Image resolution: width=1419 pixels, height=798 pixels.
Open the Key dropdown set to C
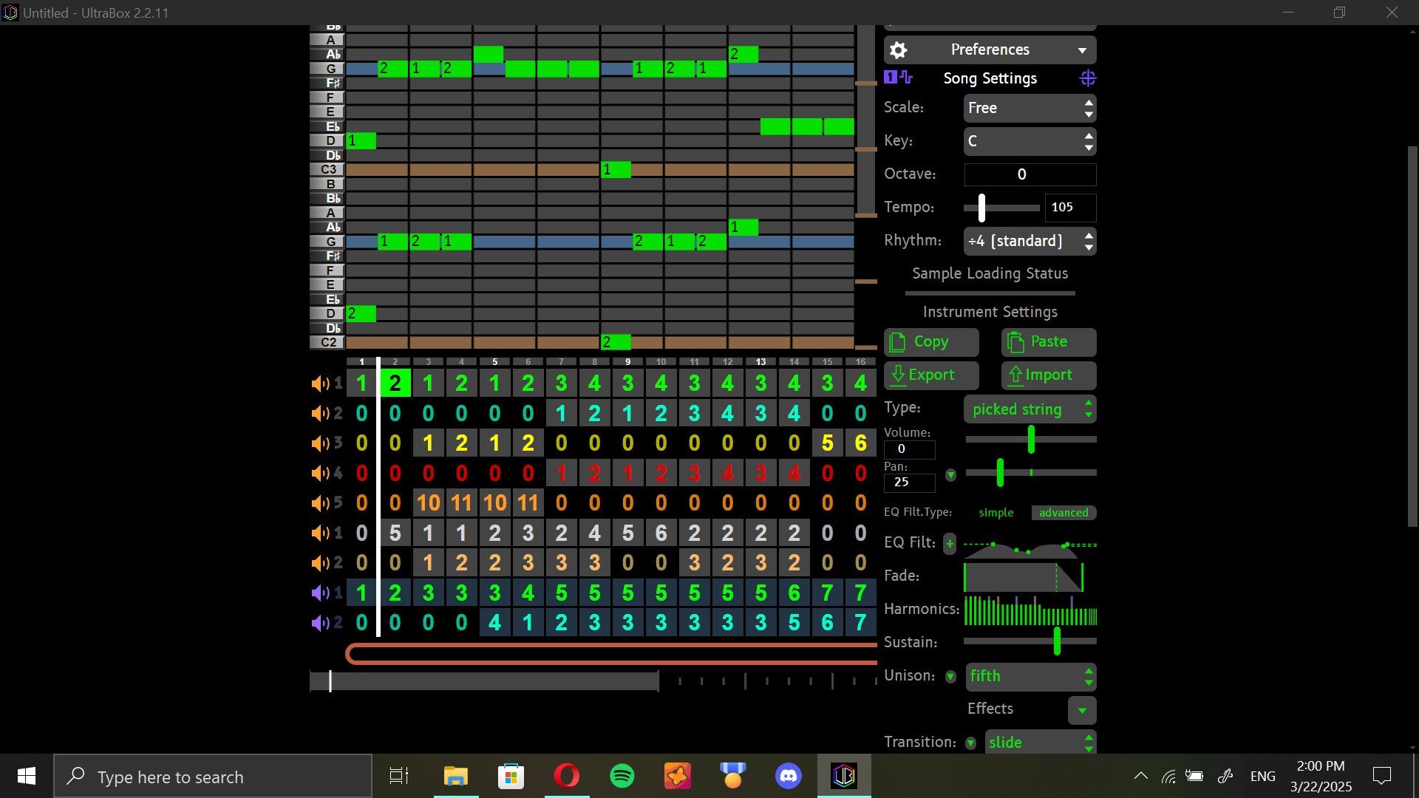click(1030, 141)
